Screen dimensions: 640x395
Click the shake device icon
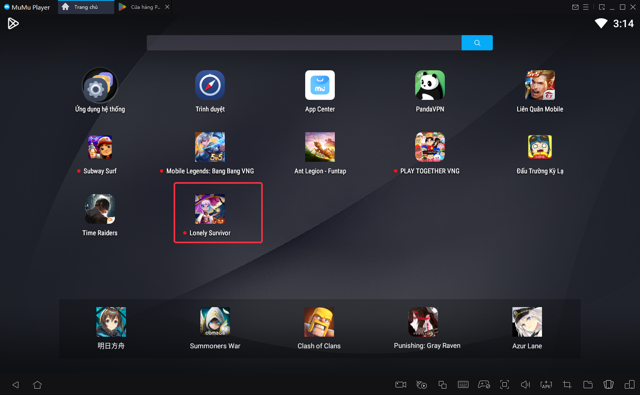[608, 385]
